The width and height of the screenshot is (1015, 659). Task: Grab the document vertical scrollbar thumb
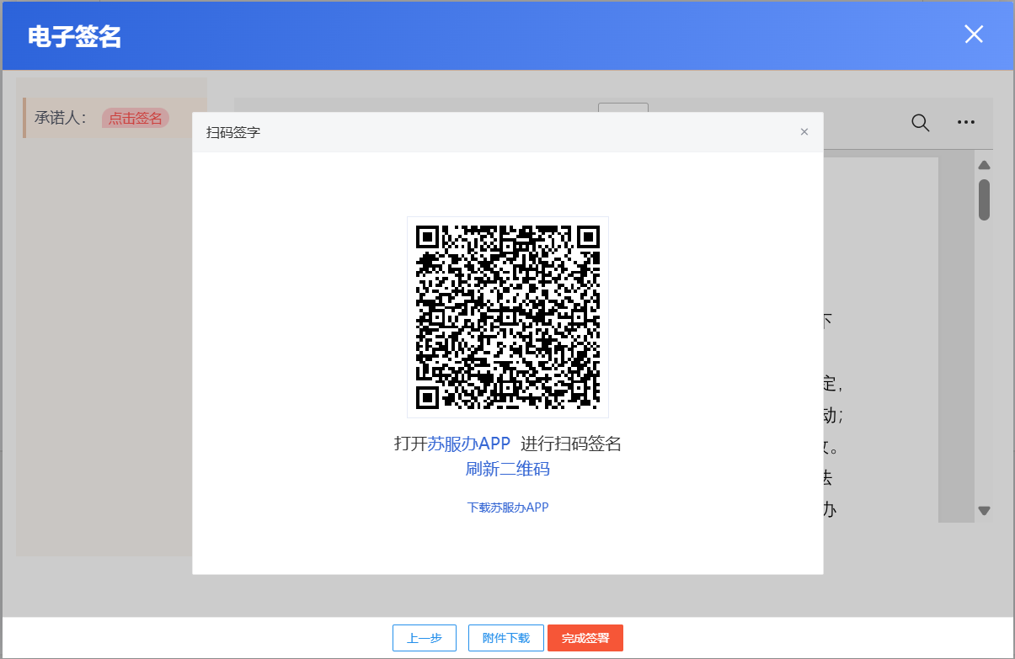tap(984, 199)
